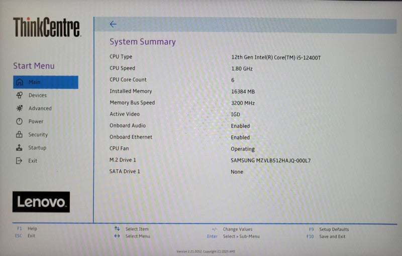This screenshot has width=402, height=256.
Task: Click the Onboard Audio Enabled value
Action: pyautogui.click(x=240, y=126)
